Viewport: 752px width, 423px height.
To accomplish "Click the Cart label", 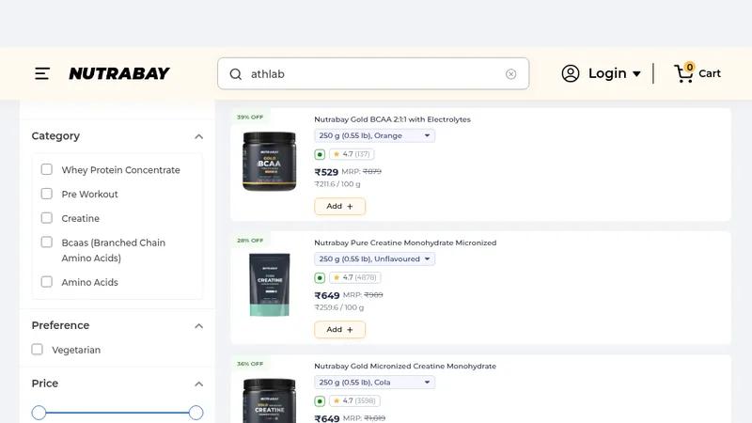I will (710, 73).
